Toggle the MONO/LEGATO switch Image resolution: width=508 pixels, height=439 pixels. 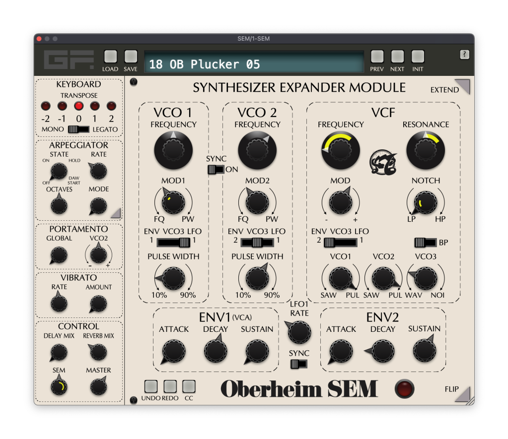pyautogui.click(x=78, y=129)
